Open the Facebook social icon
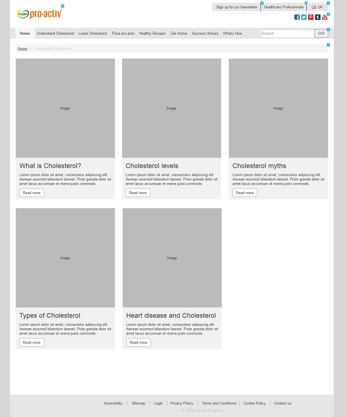 (x=297, y=17)
